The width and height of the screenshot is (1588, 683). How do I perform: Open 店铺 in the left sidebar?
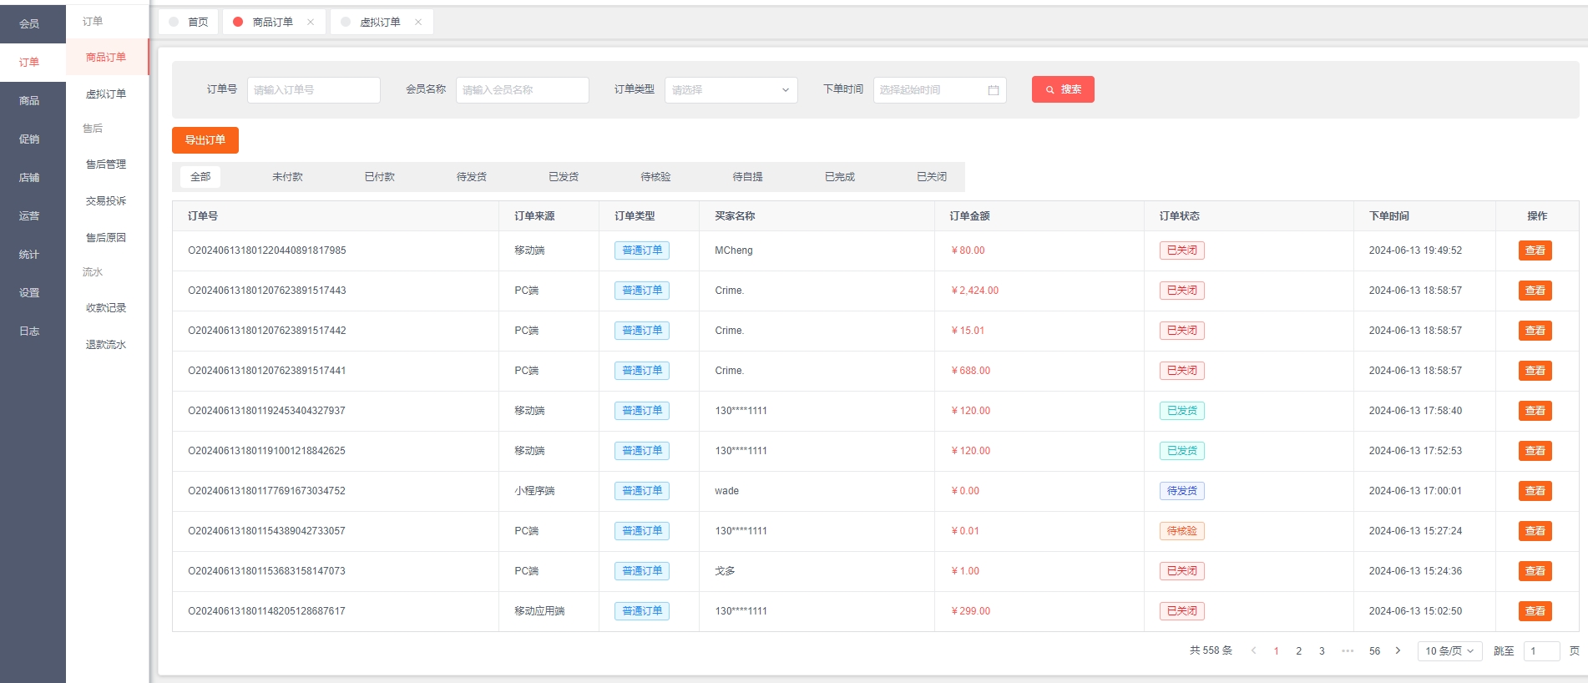[33, 178]
